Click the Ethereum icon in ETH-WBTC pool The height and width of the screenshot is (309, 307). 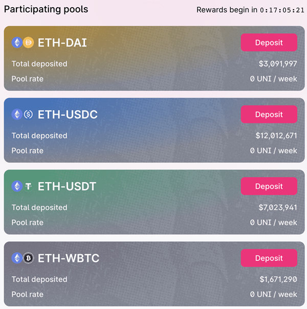pos(17,258)
